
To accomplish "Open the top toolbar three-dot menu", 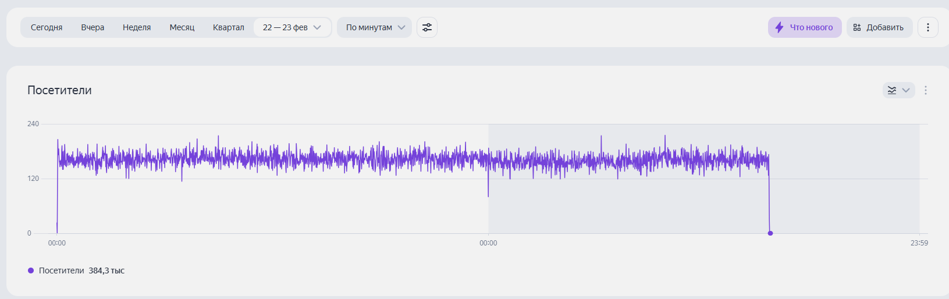I will point(927,27).
